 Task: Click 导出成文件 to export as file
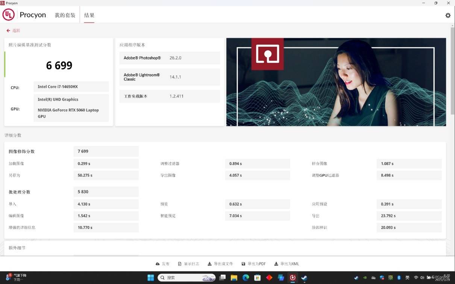220,264
